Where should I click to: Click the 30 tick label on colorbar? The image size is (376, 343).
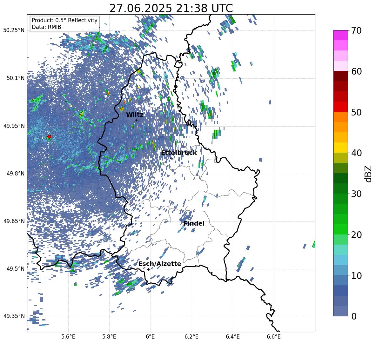tap(356, 194)
